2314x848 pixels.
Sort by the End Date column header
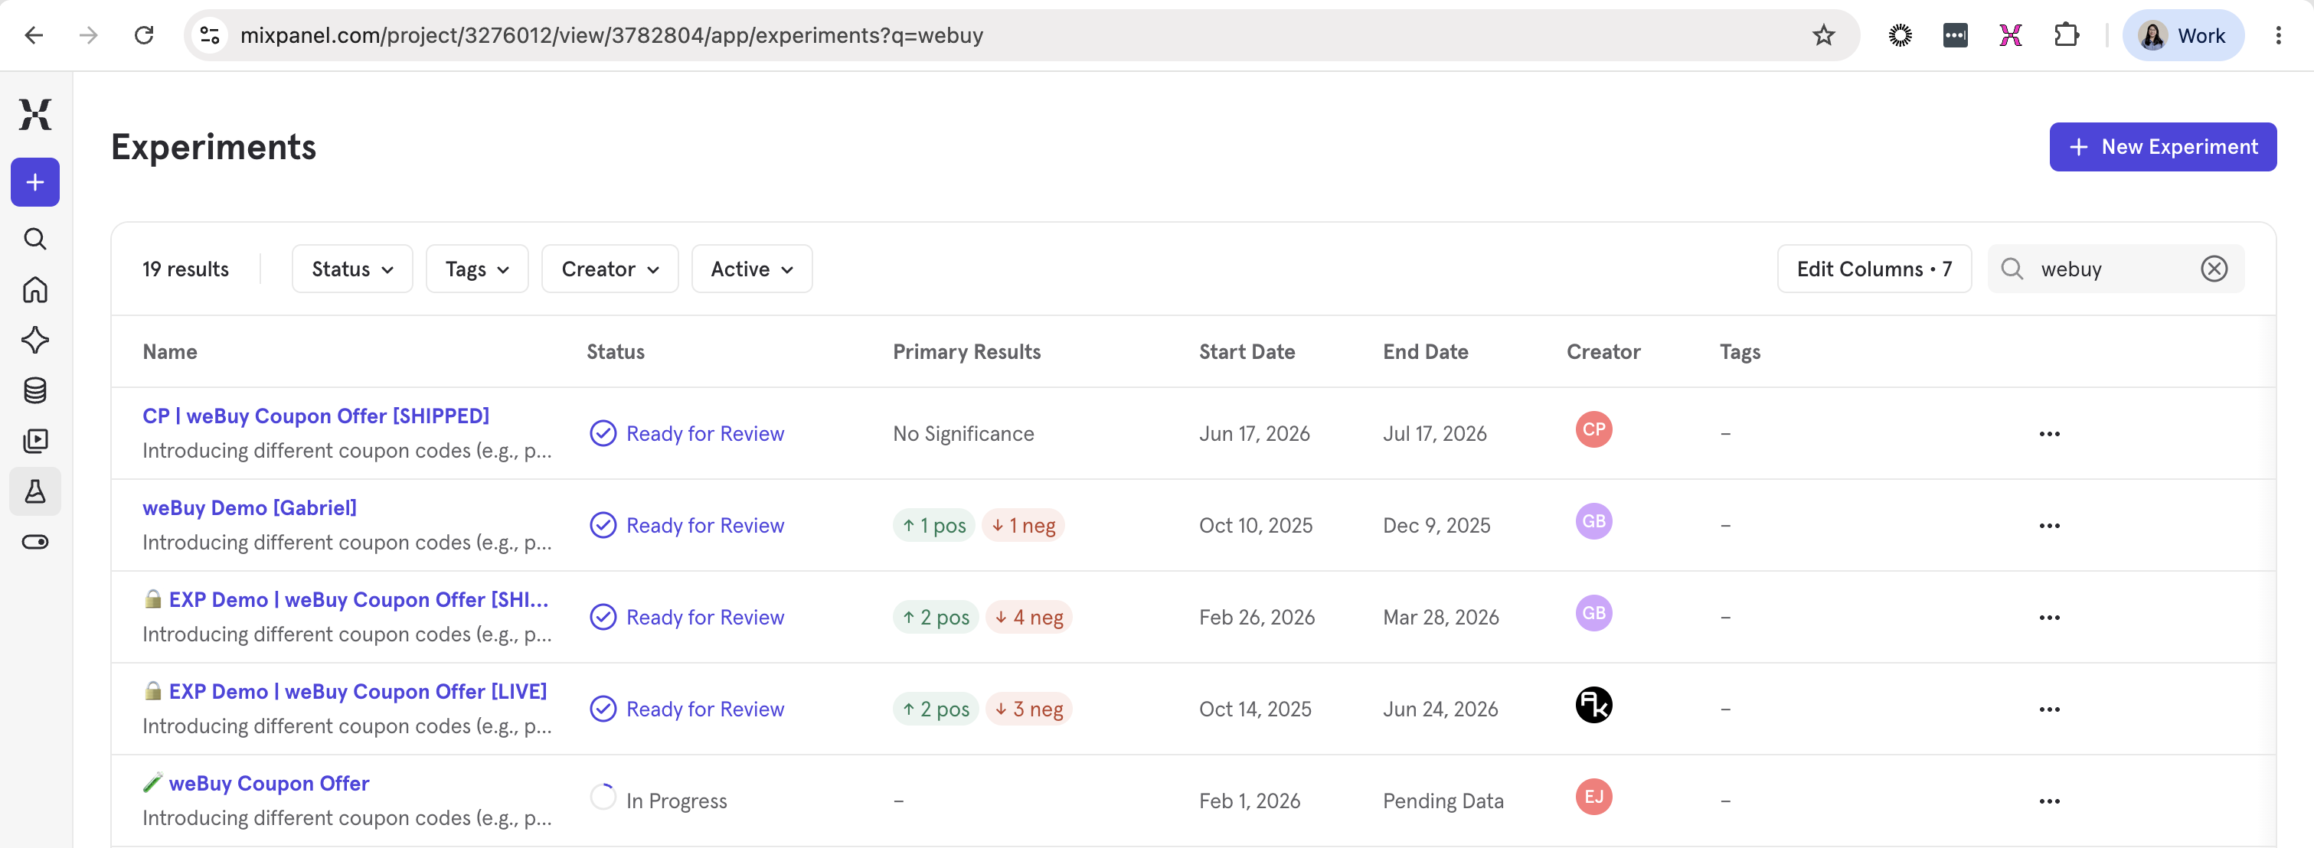click(x=1426, y=351)
